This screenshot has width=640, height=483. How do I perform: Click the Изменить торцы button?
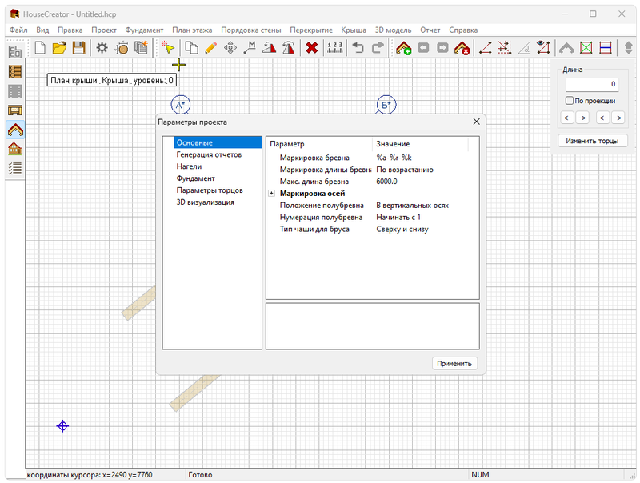click(592, 141)
